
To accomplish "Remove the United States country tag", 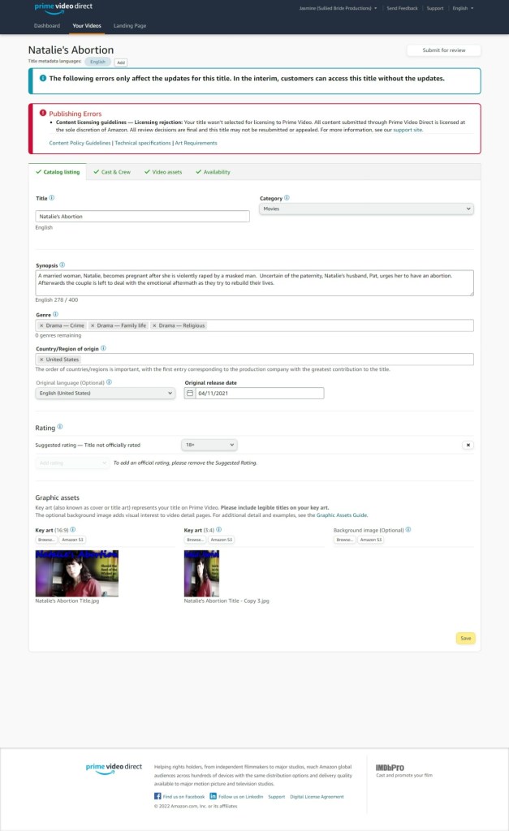I will [41, 360].
